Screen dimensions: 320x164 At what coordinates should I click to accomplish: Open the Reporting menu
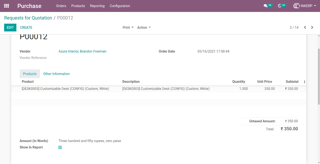tap(97, 6)
